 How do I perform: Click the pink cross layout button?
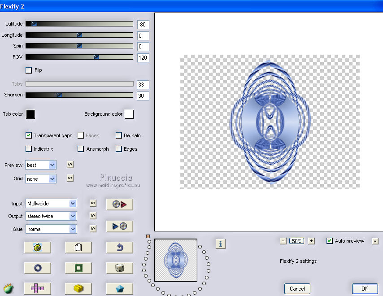[x=38, y=288]
